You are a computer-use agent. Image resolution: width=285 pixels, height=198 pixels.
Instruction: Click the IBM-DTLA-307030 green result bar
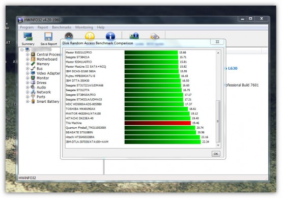162,142
